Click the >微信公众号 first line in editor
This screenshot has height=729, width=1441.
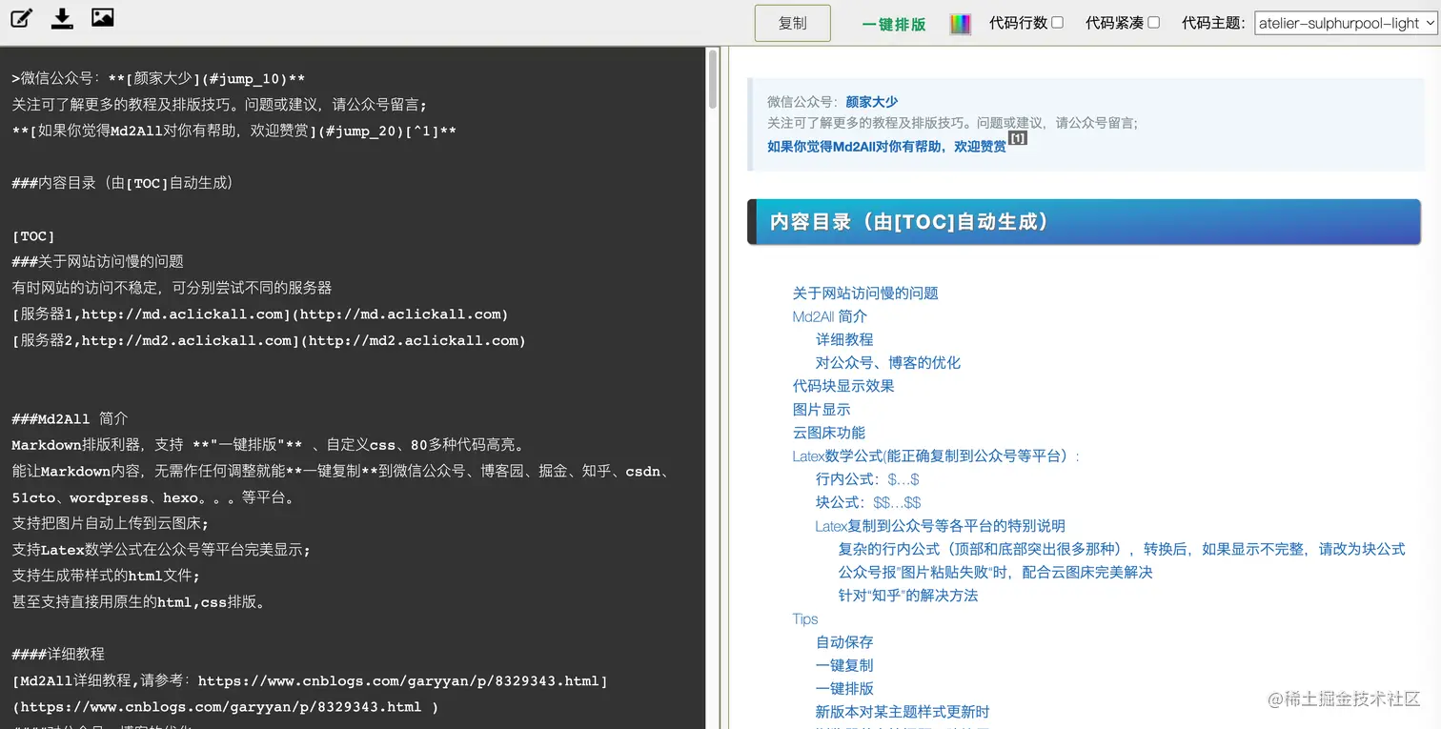(158, 78)
